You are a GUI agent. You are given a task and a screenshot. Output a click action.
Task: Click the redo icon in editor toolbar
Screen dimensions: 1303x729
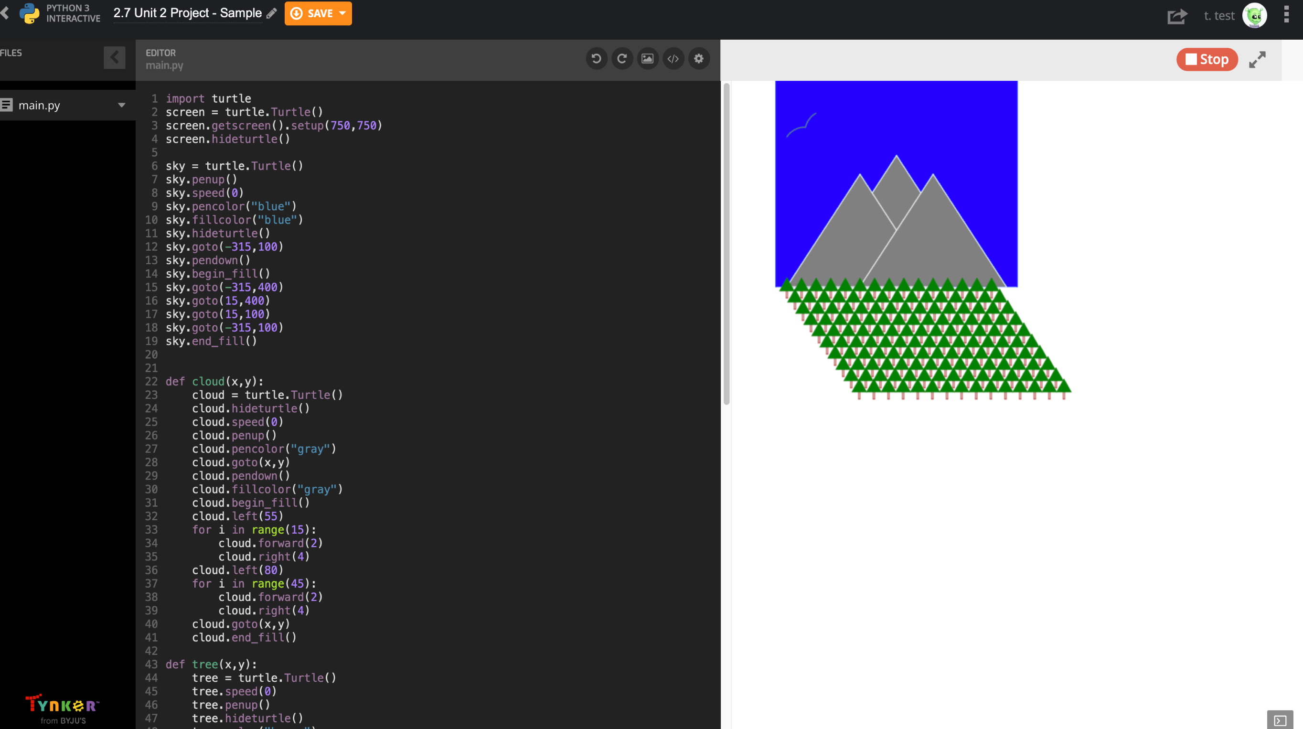tap(622, 59)
